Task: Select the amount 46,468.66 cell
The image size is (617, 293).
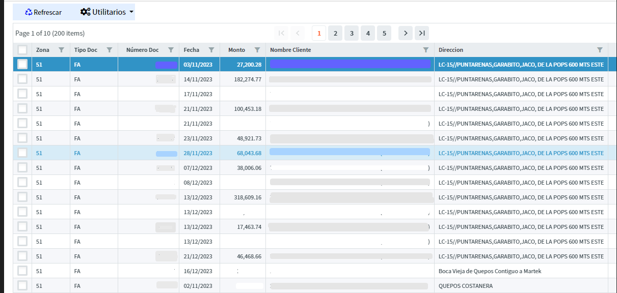Action: [243, 256]
